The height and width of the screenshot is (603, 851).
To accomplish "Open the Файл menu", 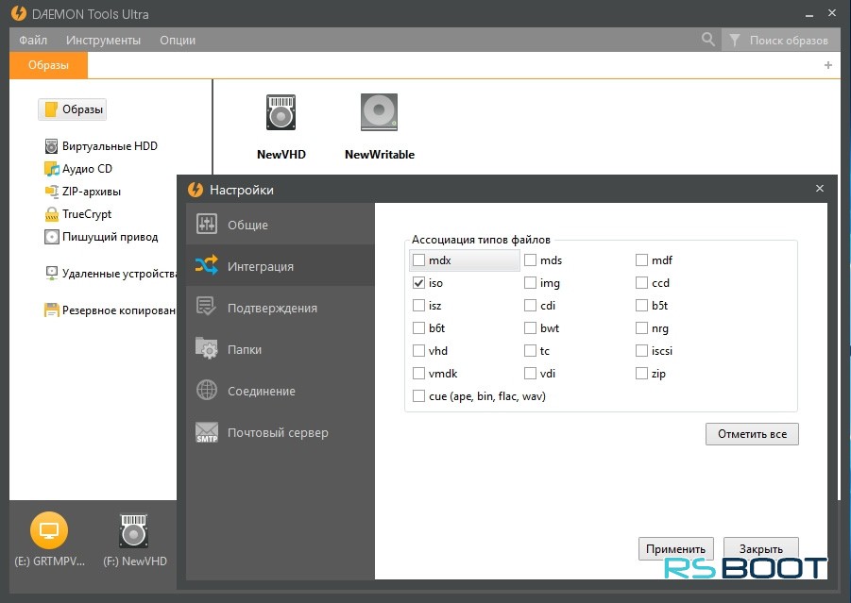I will point(33,41).
